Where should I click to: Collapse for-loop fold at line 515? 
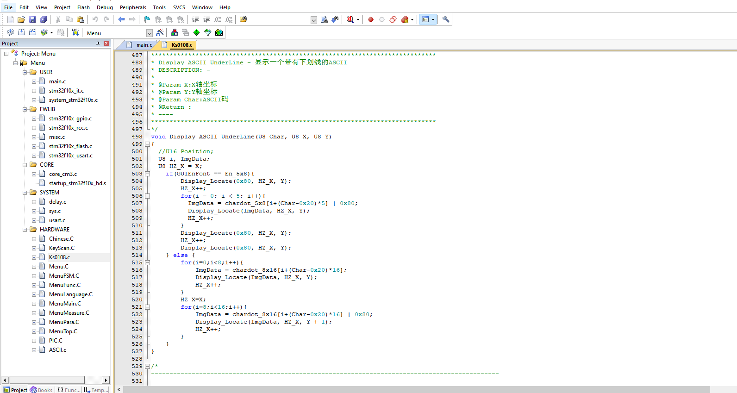[x=148, y=262]
